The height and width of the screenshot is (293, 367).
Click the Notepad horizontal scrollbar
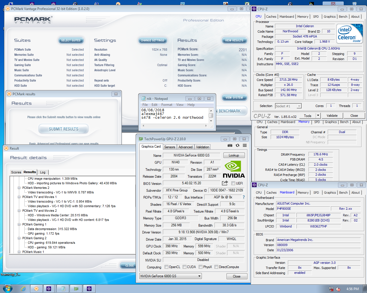tap(175, 126)
